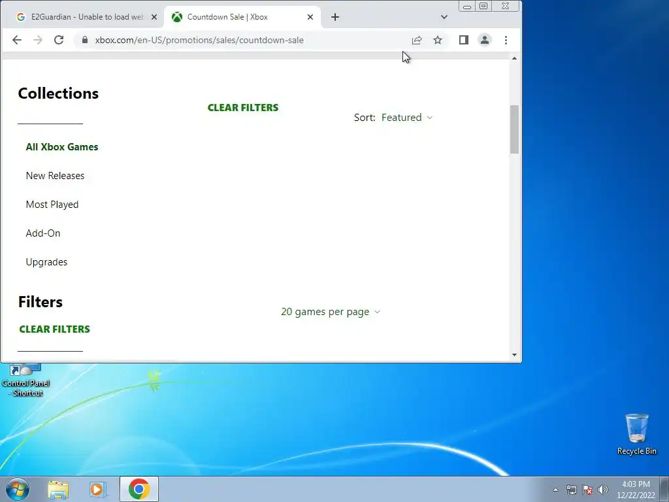The height and width of the screenshot is (502, 669).
Task: Choose the Most Played collection
Action: (x=52, y=205)
